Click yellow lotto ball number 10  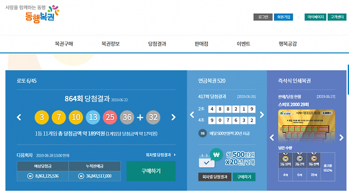(x=76, y=117)
